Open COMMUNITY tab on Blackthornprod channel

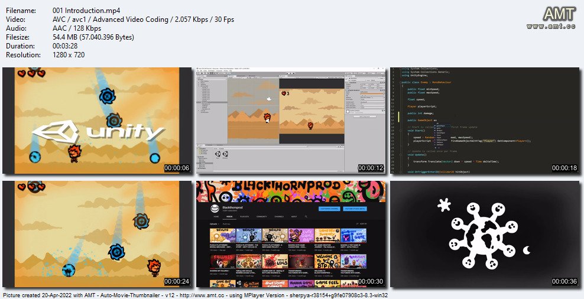261,216
